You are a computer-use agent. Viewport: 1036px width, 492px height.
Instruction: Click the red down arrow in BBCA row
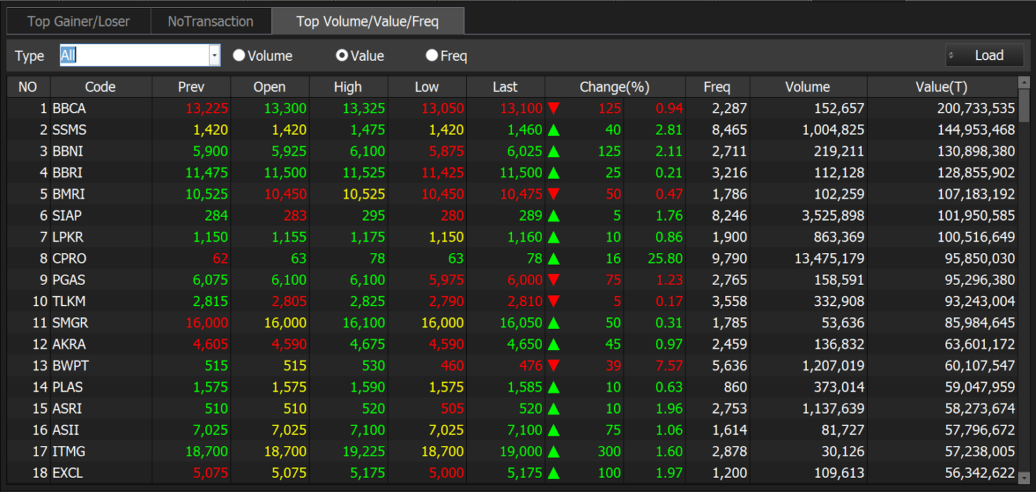(x=554, y=108)
